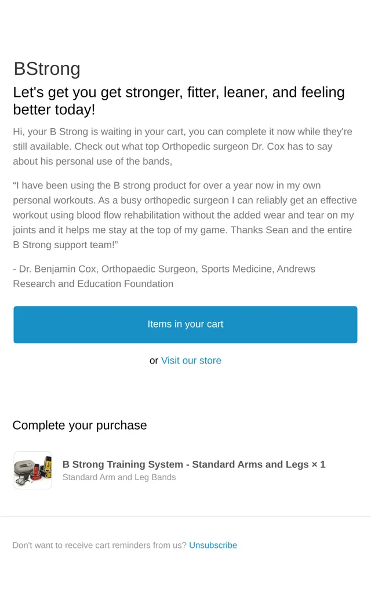Click the cart reminders notice text
The image size is (371, 603).
(x=99, y=545)
